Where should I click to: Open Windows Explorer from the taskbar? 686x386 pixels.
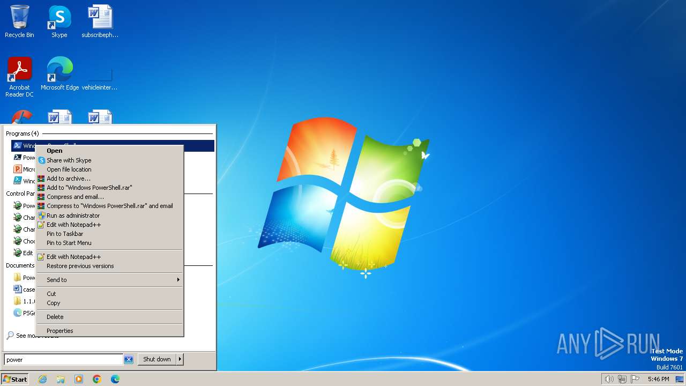pos(61,379)
